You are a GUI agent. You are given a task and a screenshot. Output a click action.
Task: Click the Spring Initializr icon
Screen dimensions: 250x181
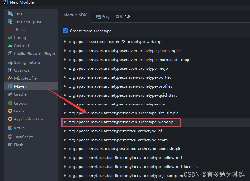coord(10,62)
